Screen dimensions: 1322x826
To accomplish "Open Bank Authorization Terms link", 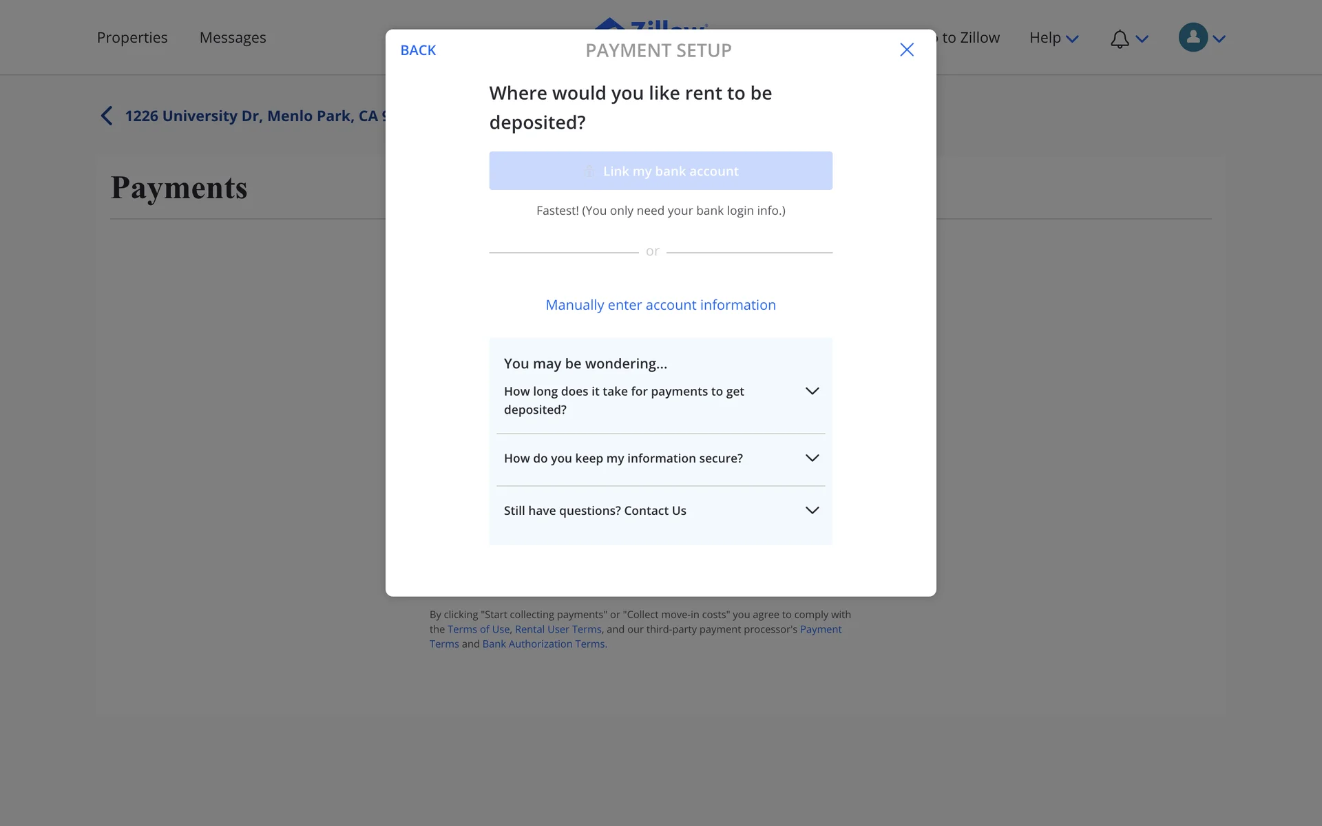I will pyautogui.click(x=543, y=644).
